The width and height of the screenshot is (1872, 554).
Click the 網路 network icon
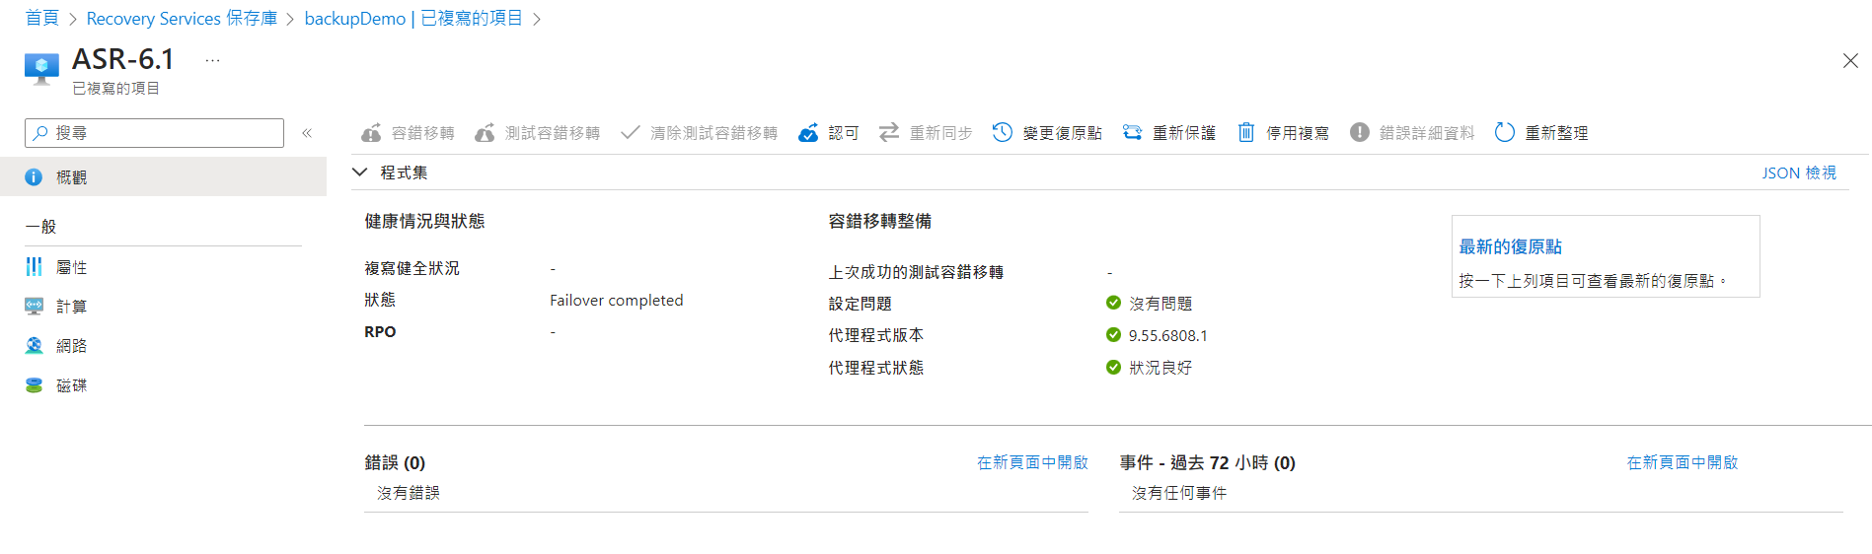pos(34,346)
